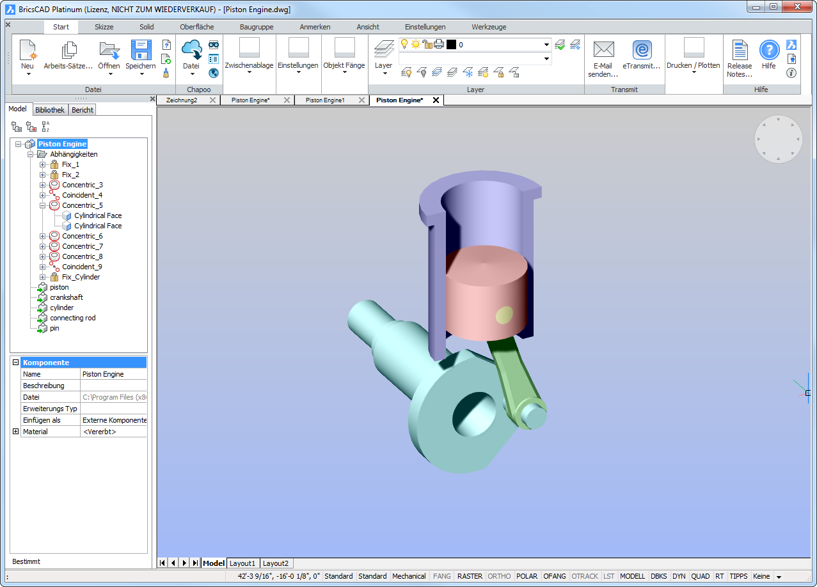The image size is (817, 587).
Task: Toggle ORTHO mode in status bar
Action: click(x=499, y=576)
